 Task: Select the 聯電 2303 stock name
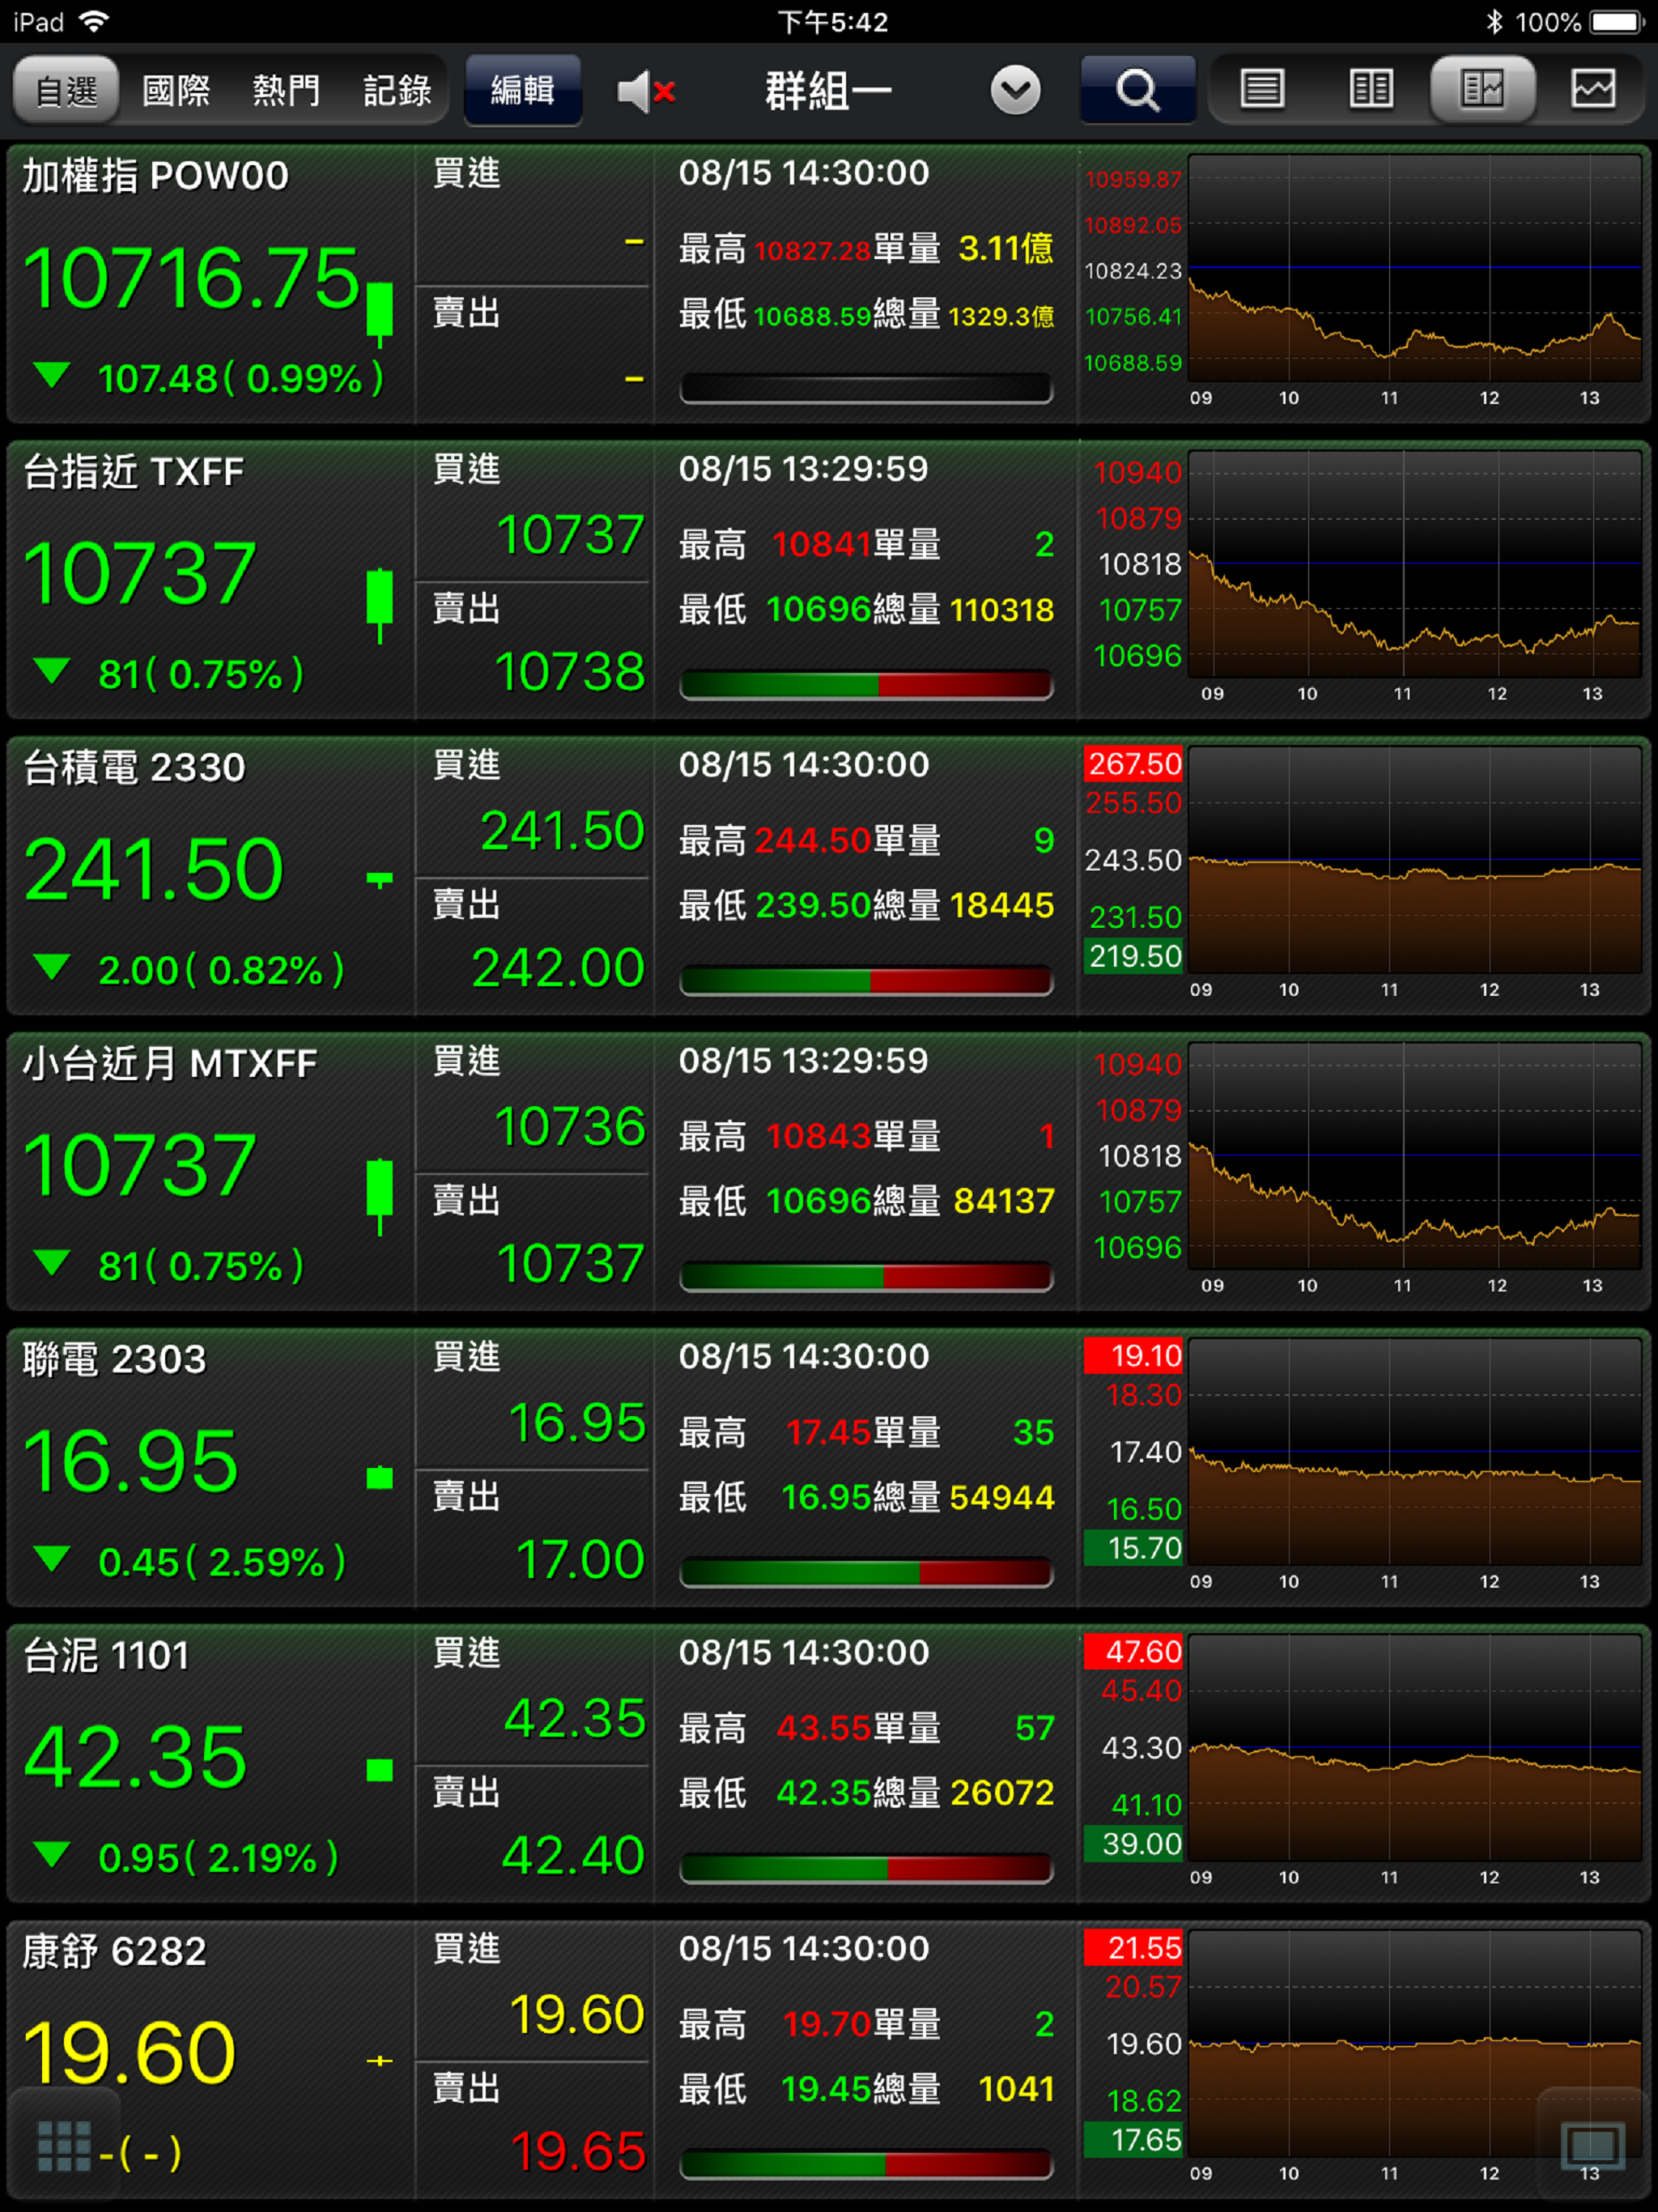pos(114,1360)
